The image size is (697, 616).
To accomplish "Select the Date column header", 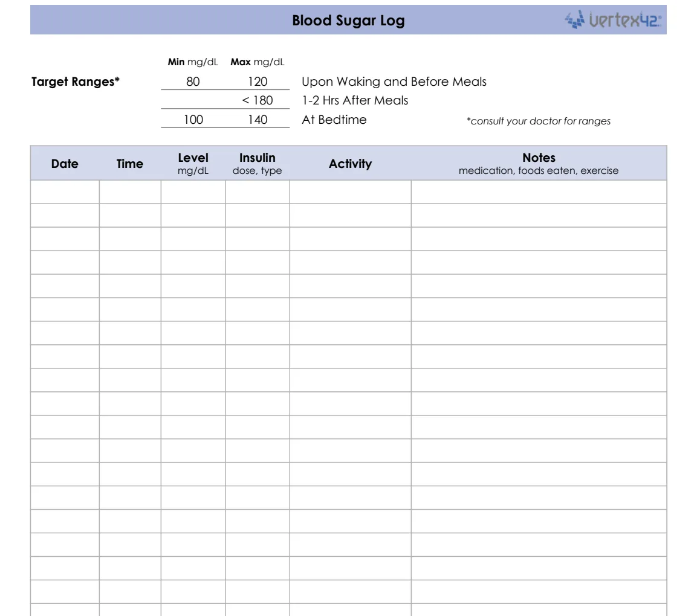I will tap(65, 164).
